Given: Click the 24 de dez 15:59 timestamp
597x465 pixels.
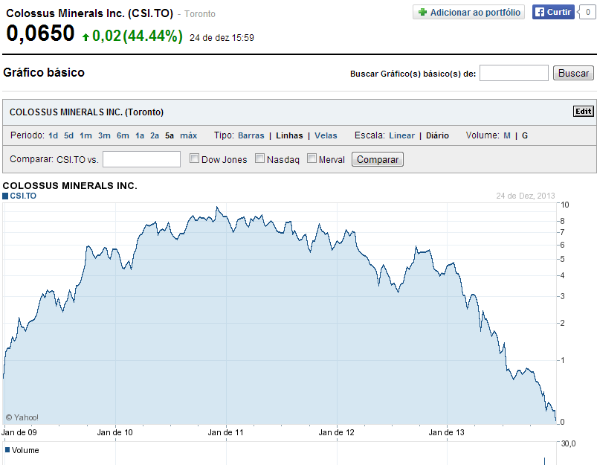Looking at the screenshot, I should (x=222, y=38).
